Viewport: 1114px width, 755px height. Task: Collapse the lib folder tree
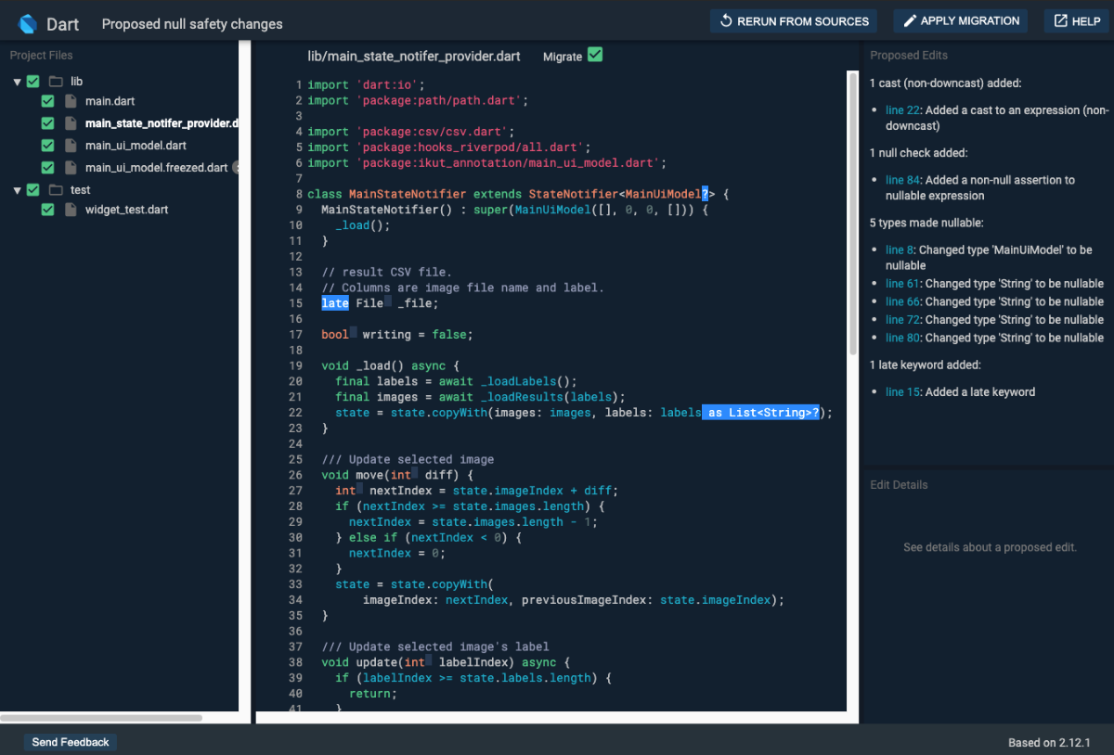(x=18, y=82)
